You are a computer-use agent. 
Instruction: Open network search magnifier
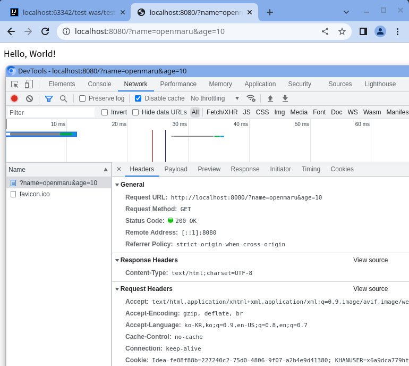coord(64,98)
